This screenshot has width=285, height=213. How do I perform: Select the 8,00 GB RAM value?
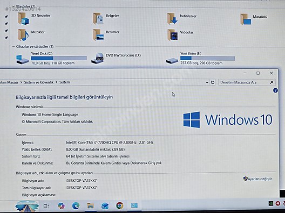coord(96,150)
